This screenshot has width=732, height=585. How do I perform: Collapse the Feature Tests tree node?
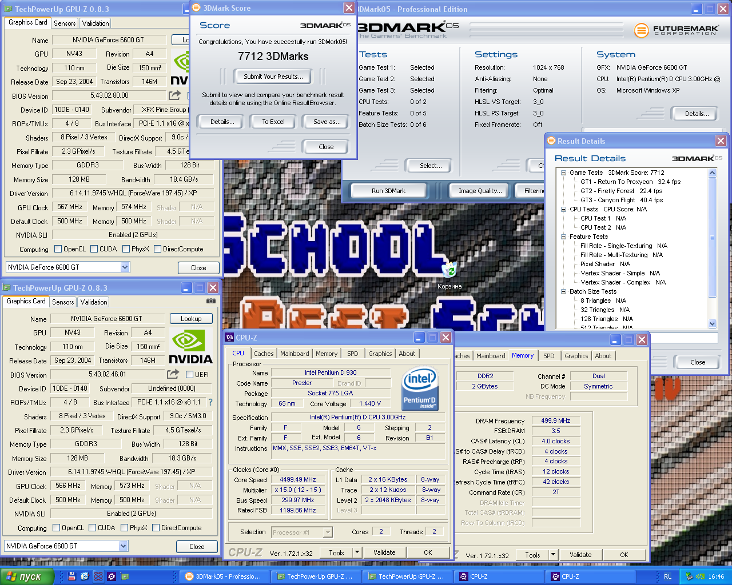coord(563,237)
